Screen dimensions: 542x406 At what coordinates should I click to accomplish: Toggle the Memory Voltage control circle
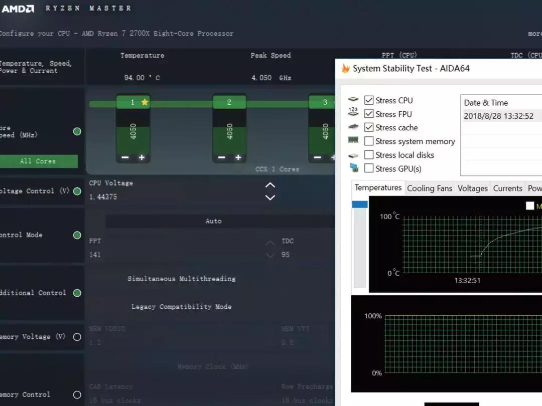pos(77,337)
